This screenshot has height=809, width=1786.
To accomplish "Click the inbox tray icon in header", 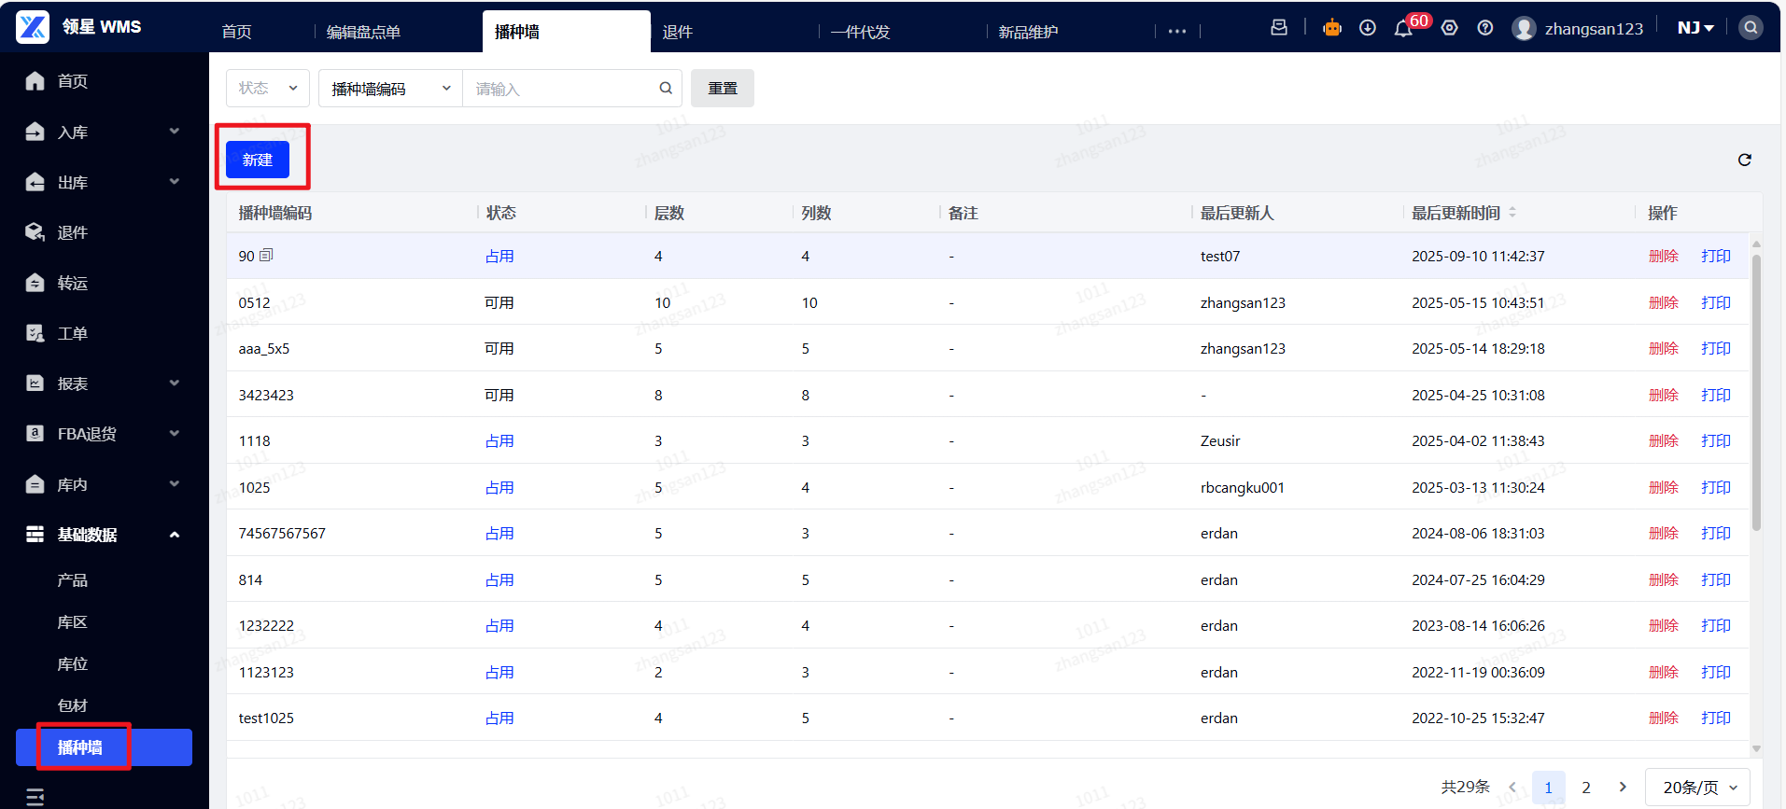I will 1279,28.
